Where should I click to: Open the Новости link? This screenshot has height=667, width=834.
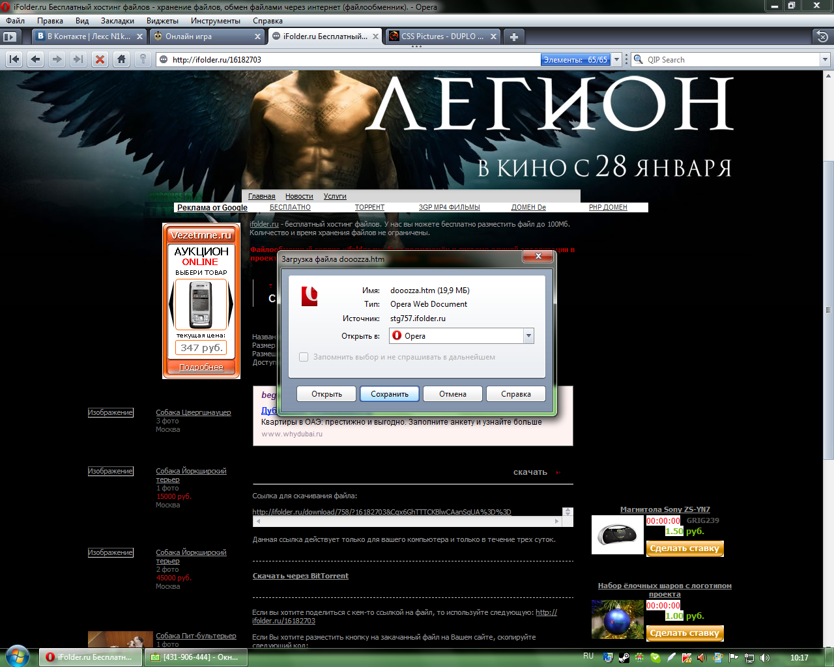pyautogui.click(x=299, y=196)
